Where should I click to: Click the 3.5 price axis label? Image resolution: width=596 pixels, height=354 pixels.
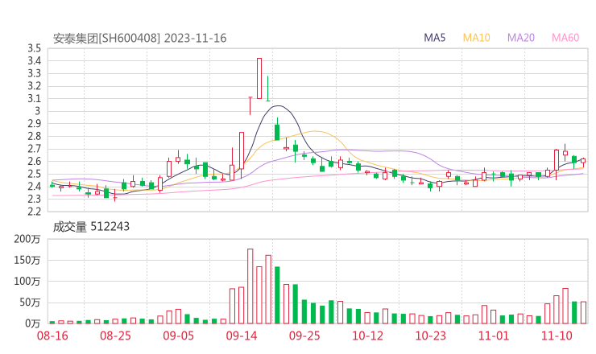(34, 48)
